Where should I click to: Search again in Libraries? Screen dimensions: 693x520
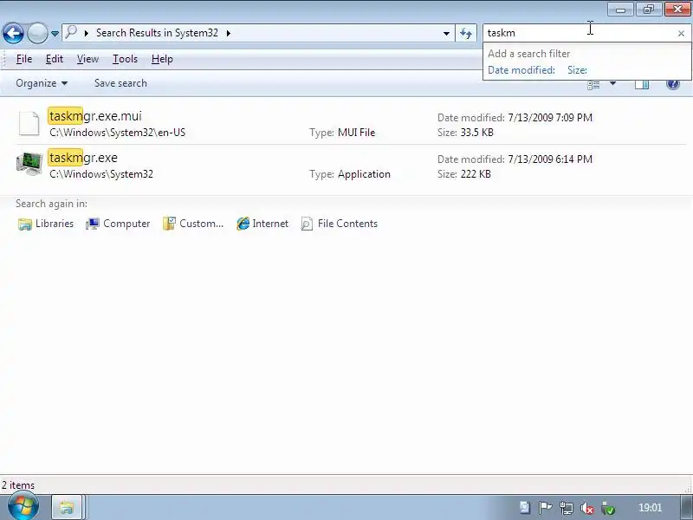click(46, 224)
